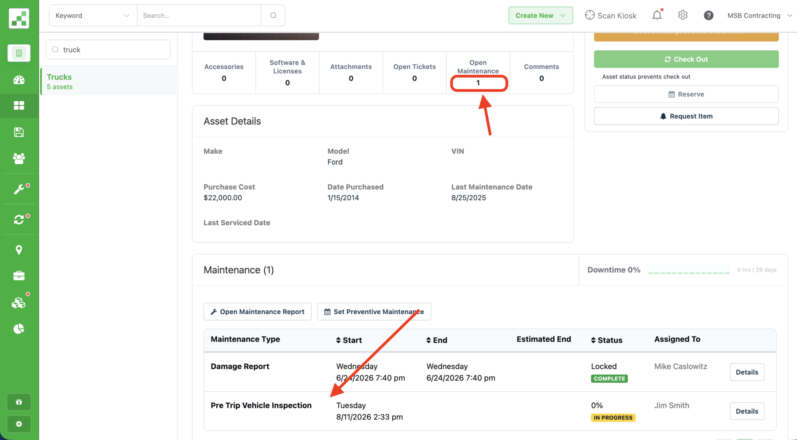The image size is (797, 440).
Task: Click the Reserve button
Action: [686, 94]
